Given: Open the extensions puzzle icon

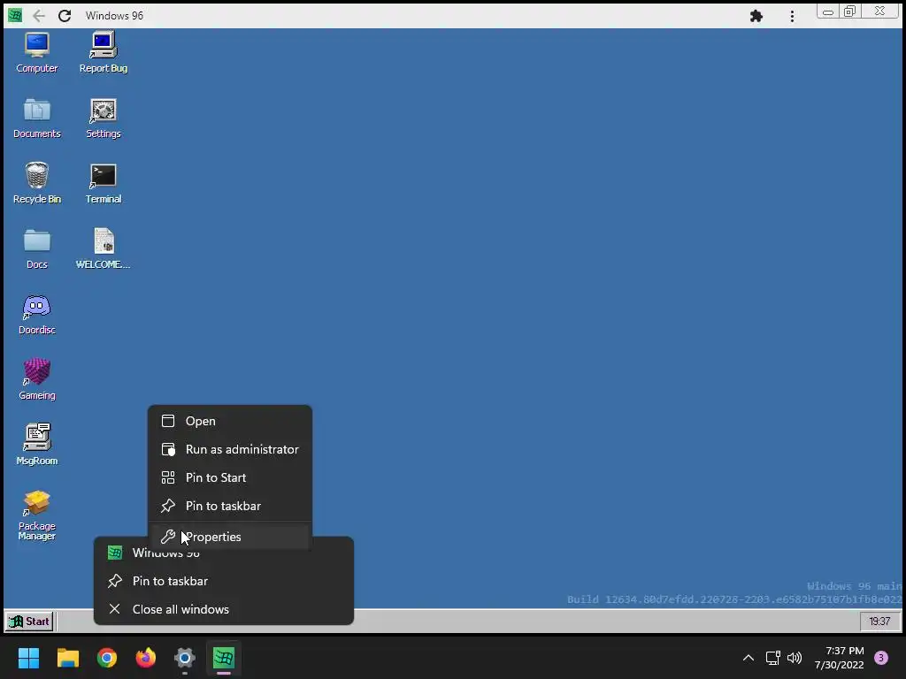Looking at the screenshot, I should click(x=756, y=16).
